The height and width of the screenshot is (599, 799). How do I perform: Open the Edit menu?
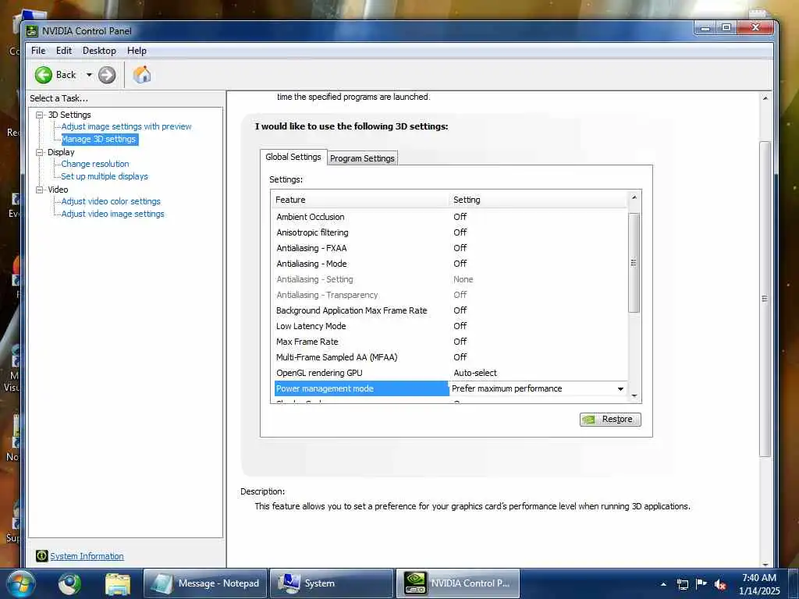(64, 51)
